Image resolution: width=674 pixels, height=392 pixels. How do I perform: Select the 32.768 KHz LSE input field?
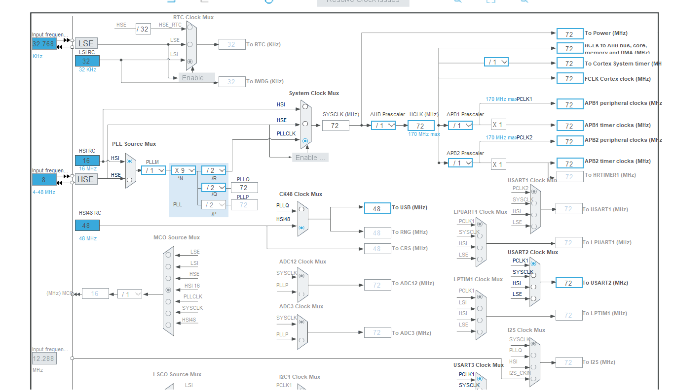pyautogui.click(x=43, y=43)
